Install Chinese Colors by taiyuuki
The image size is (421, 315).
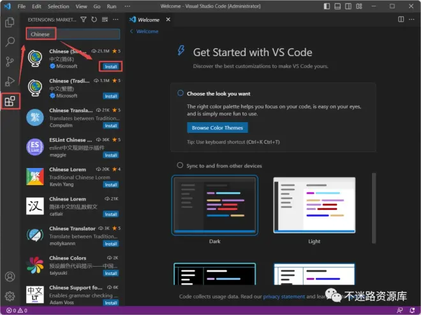click(111, 273)
